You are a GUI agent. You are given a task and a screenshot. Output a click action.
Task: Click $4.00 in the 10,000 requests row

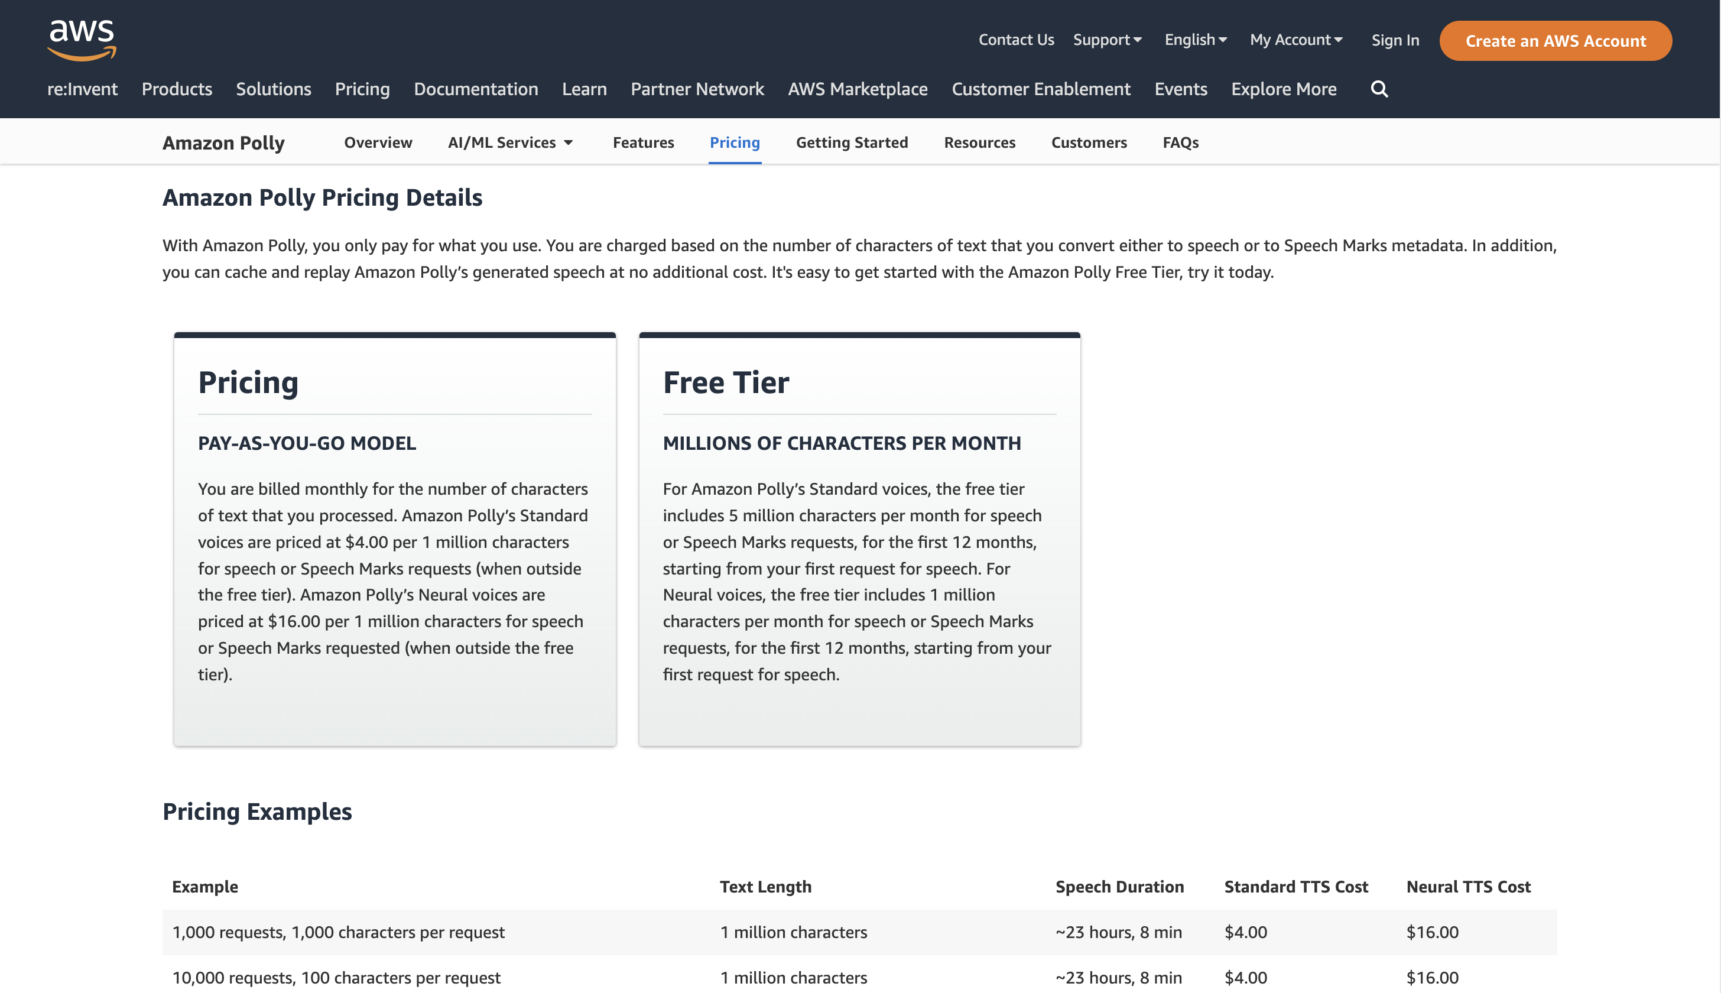click(1246, 978)
